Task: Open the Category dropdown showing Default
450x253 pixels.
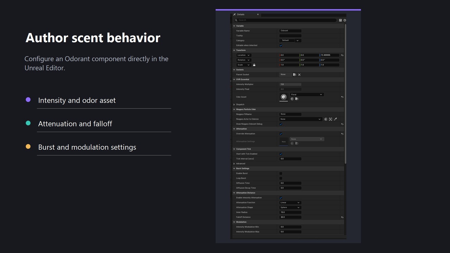Action: 290,40
